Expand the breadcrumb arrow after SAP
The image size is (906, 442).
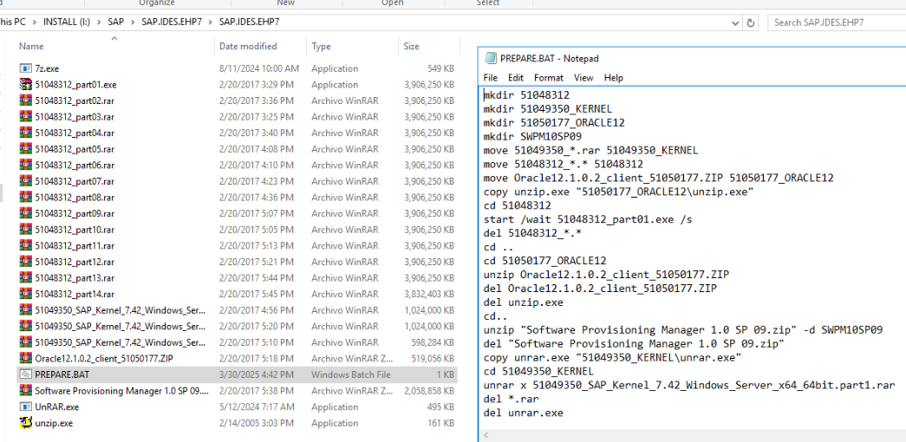coord(133,23)
